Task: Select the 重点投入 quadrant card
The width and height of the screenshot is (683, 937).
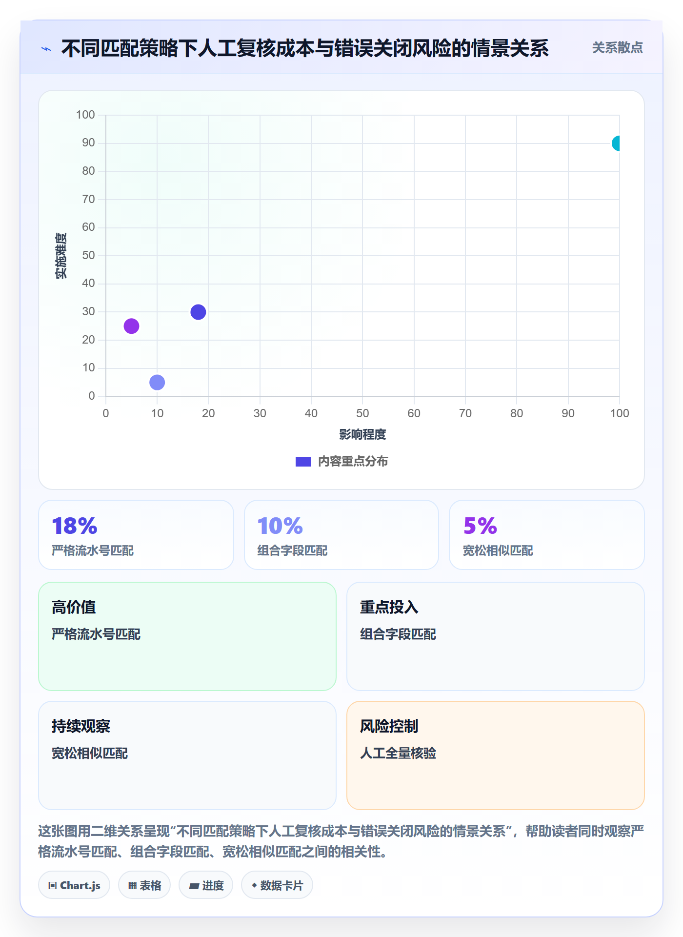Action: pyautogui.click(x=496, y=636)
